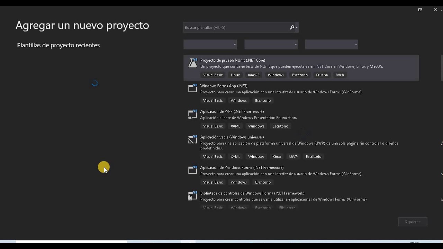Click the Linux tag on NUnit template
Screen dimensions: 443x249
pos(235,75)
